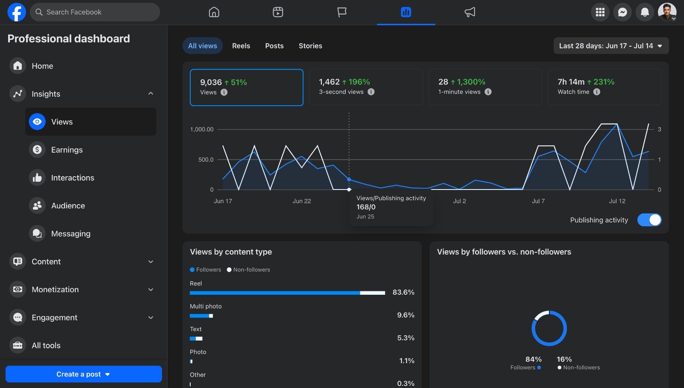684x388 pixels.
Task: Click Create a post button
Action: click(x=84, y=374)
